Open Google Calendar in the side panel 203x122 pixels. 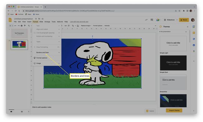coord(194,27)
